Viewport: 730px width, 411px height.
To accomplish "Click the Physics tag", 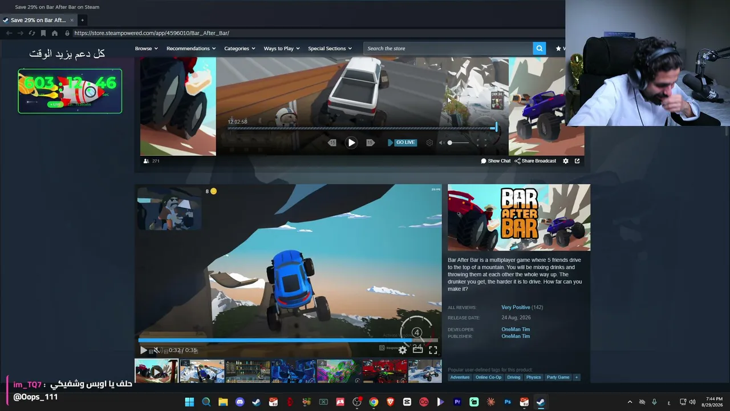I will point(533,377).
